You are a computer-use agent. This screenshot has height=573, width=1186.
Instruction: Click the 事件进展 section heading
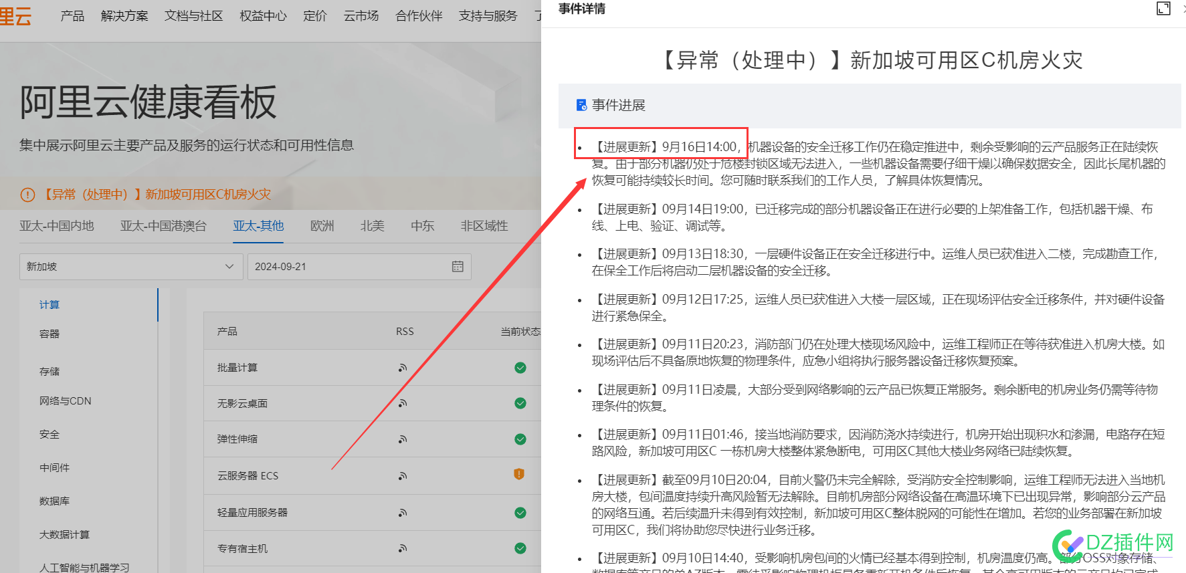(x=619, y=105)
